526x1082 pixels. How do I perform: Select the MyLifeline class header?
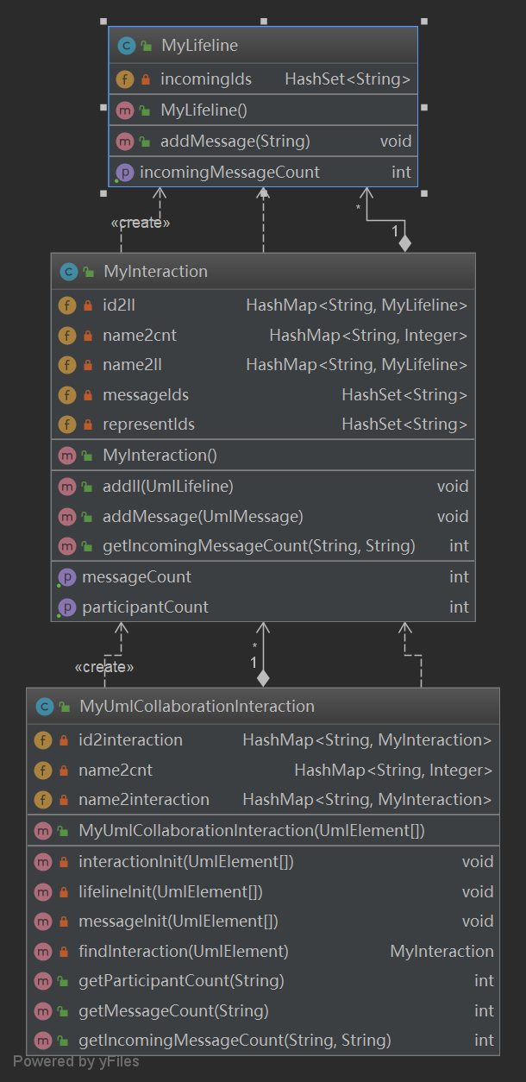(x=263, y=45)
